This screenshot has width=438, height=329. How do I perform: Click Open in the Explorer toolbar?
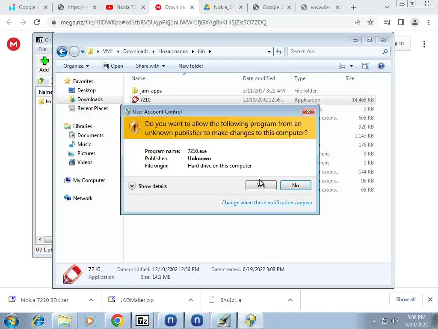click(113, 66)
